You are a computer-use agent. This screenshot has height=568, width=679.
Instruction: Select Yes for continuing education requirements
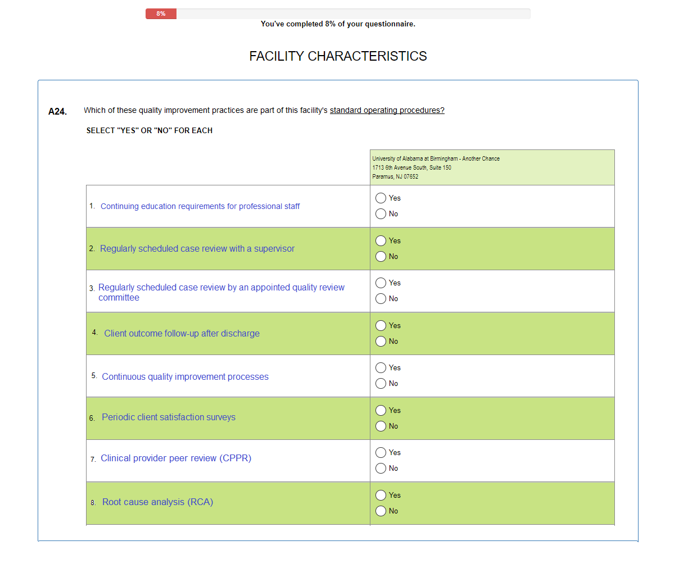[x=381, y=198]
